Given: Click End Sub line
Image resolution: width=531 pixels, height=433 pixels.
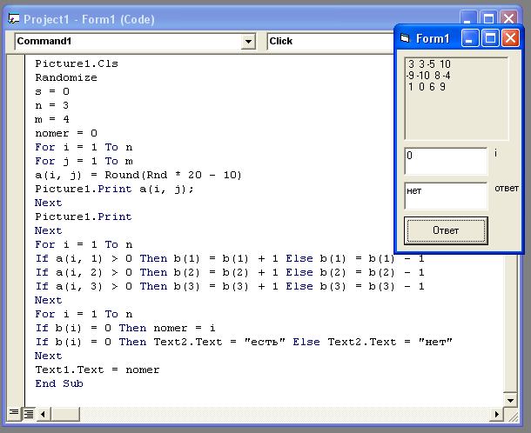Looking at the screenshot, I should tap(59, 383).
